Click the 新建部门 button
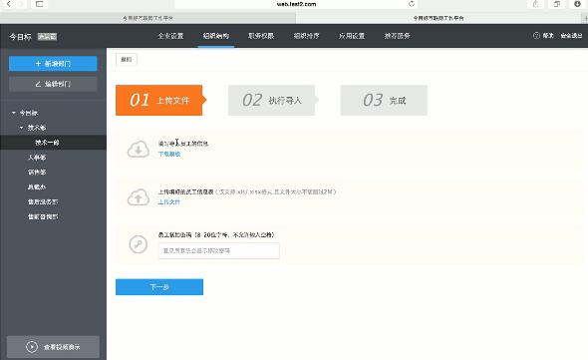 tap(53, 64)
